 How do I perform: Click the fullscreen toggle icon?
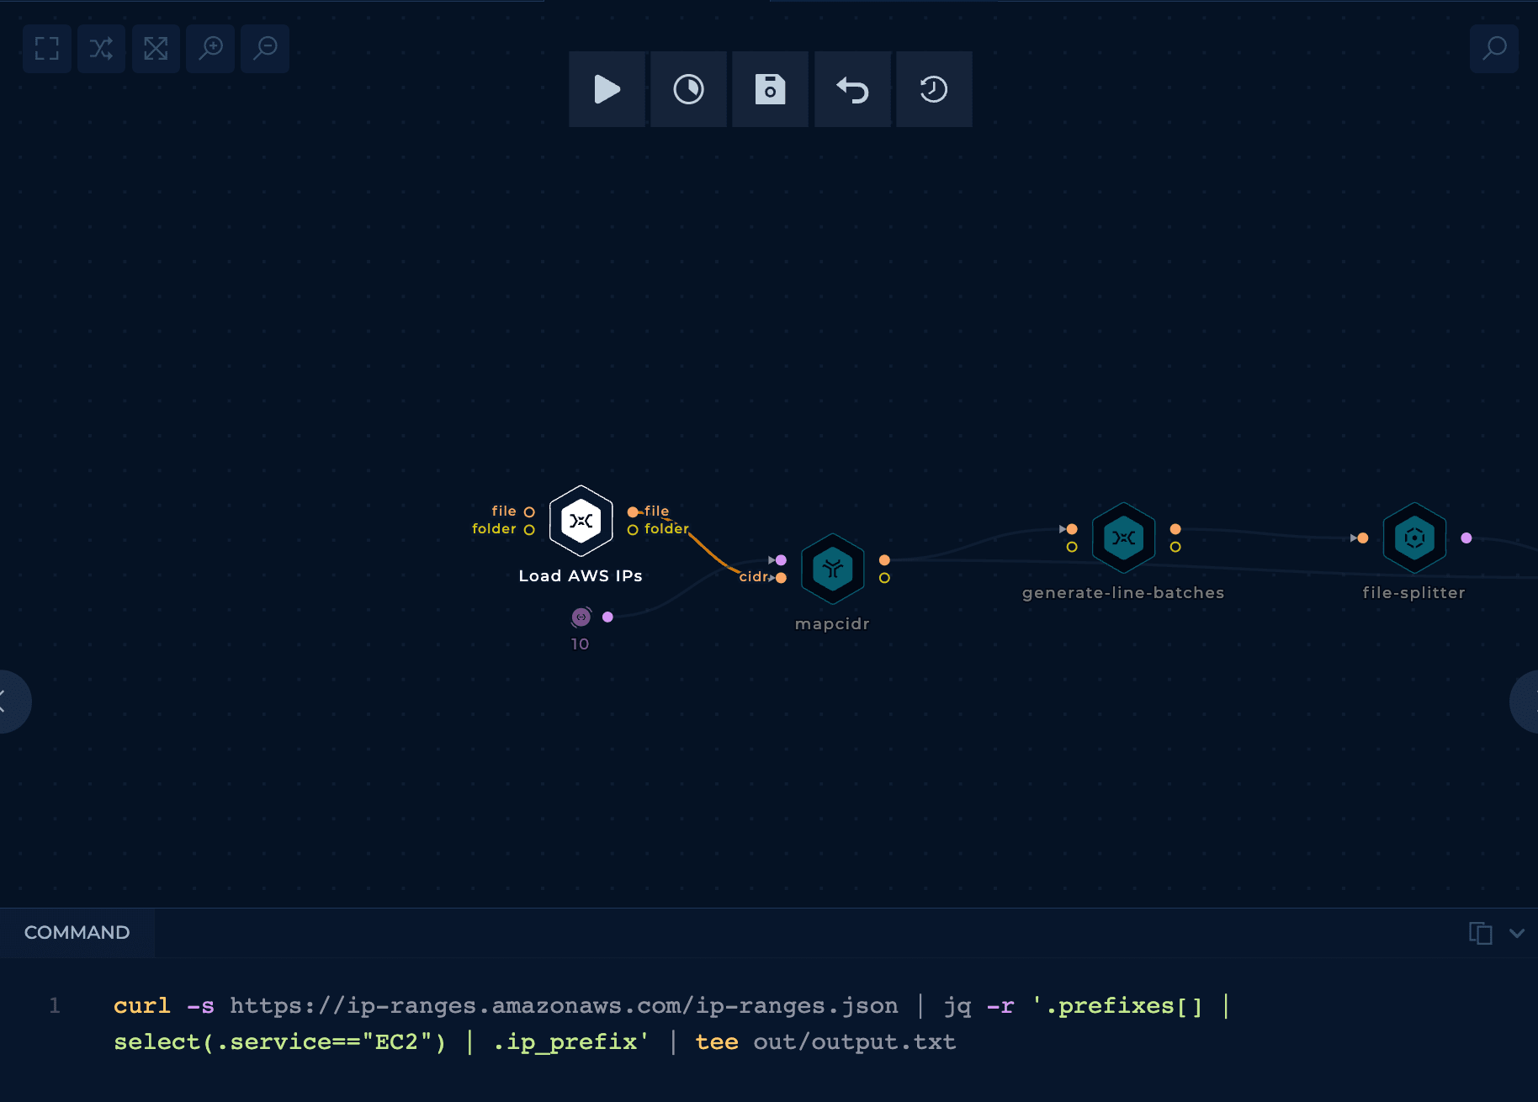[x=47, y=49]
